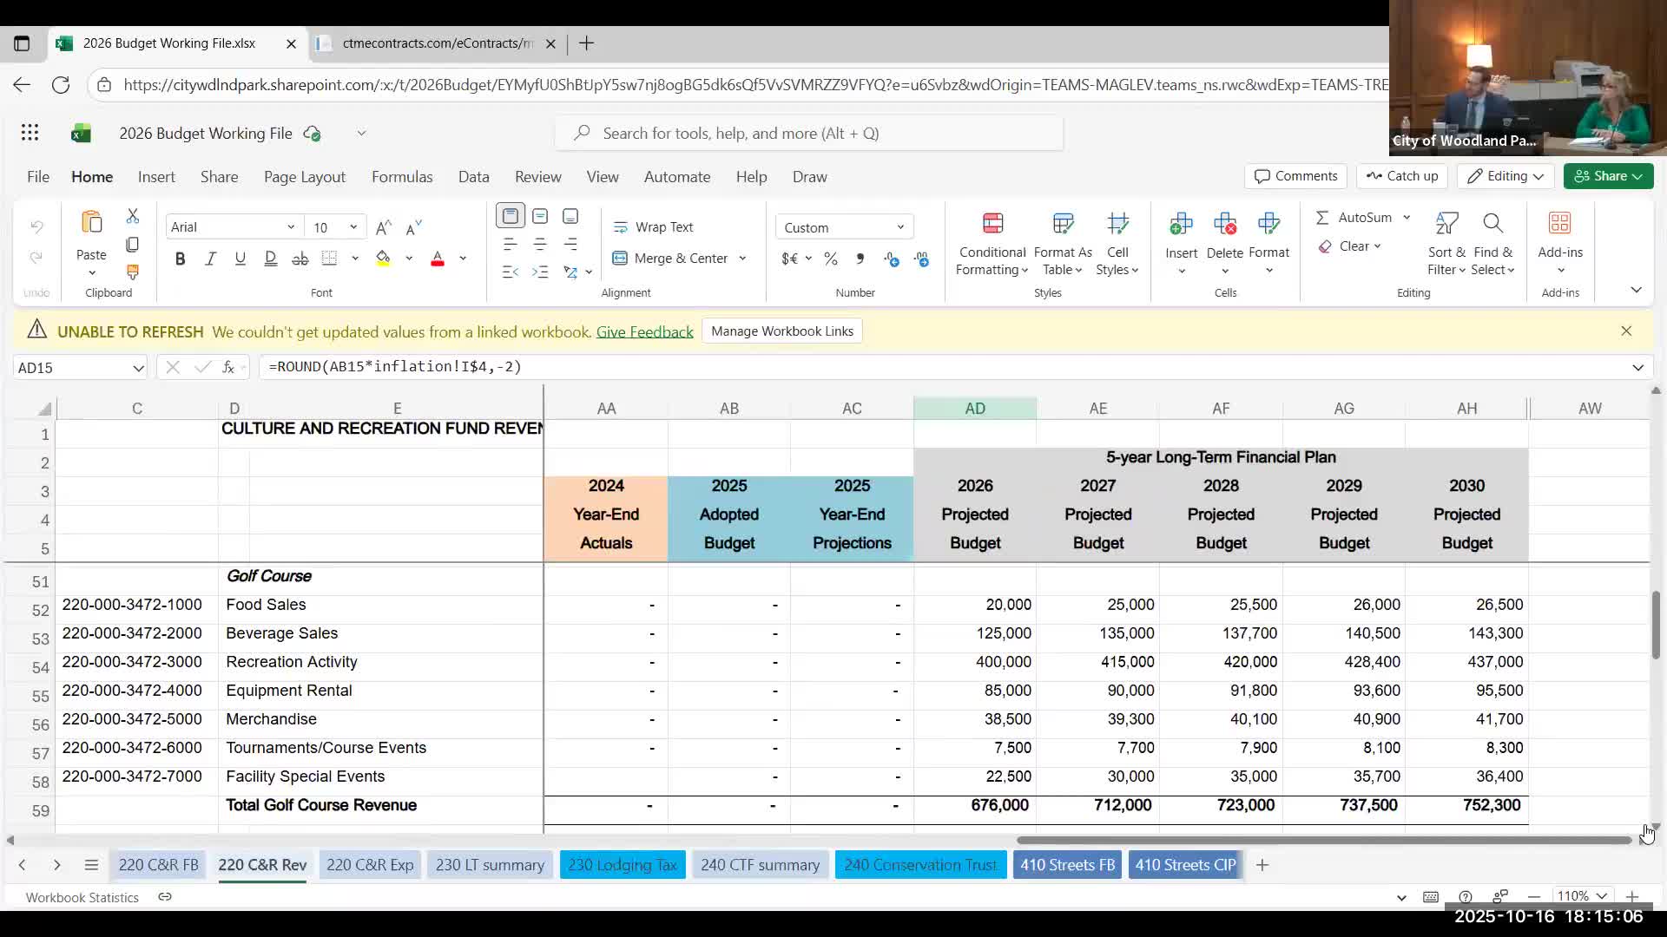Toggle Wrap Text on selected cell

coord(653,227)
